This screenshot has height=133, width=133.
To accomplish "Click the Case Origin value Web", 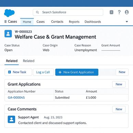I will 46,50.
